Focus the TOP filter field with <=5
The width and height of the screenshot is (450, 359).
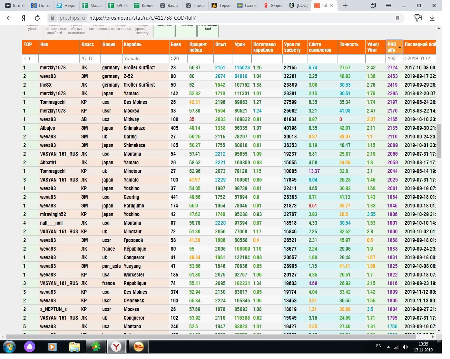tap(30, 58)
